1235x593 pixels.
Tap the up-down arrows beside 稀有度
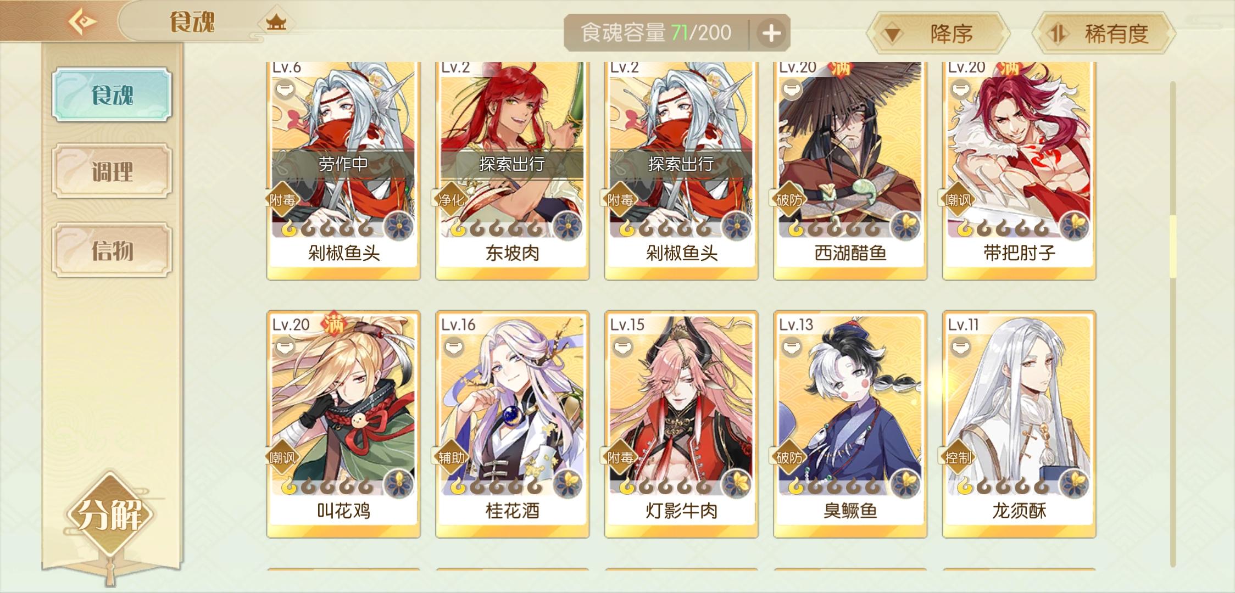pyautogui.click(x=1056, y=34)
